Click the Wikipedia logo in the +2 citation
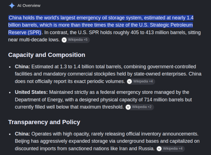This screenshot has height=155, width=211. click(x=128, y=107)
